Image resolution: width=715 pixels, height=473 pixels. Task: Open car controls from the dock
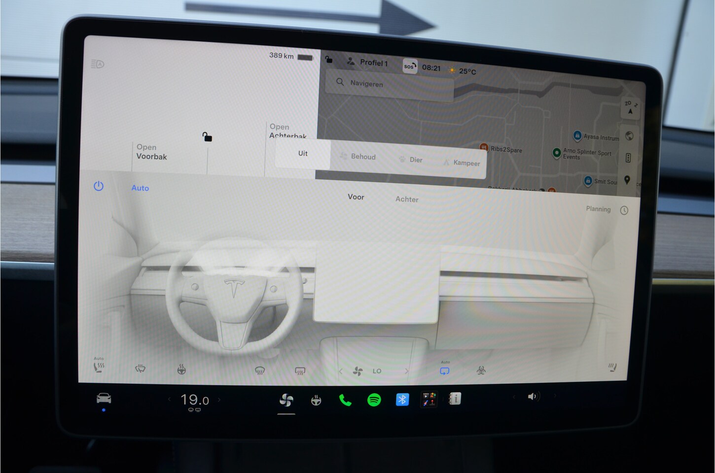pyautogui.click(x=104, y=399)
